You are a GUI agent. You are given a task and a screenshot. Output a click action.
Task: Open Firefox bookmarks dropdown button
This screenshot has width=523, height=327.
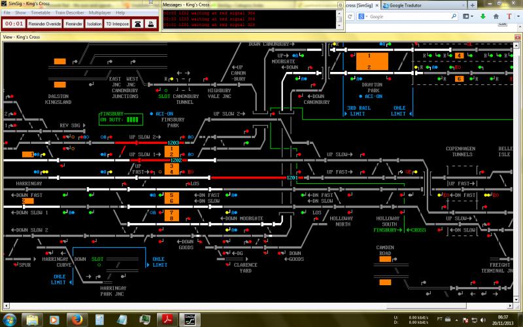tap(467, 16)
